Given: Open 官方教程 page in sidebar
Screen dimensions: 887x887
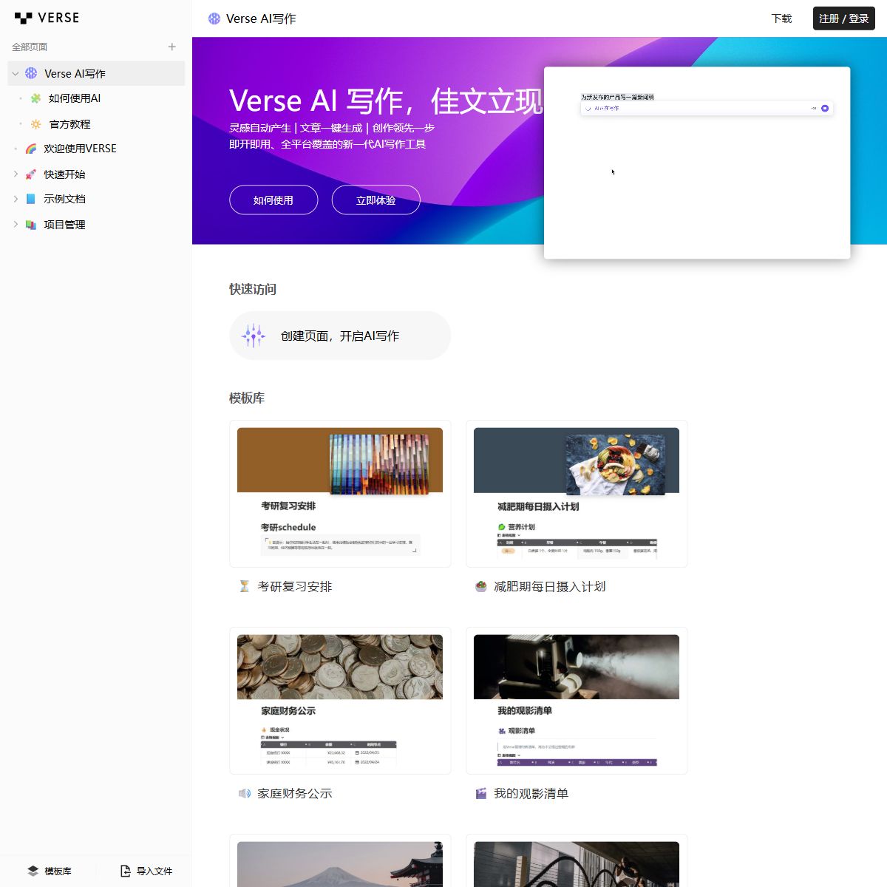Looking at the screenshot, I should 69,124.
